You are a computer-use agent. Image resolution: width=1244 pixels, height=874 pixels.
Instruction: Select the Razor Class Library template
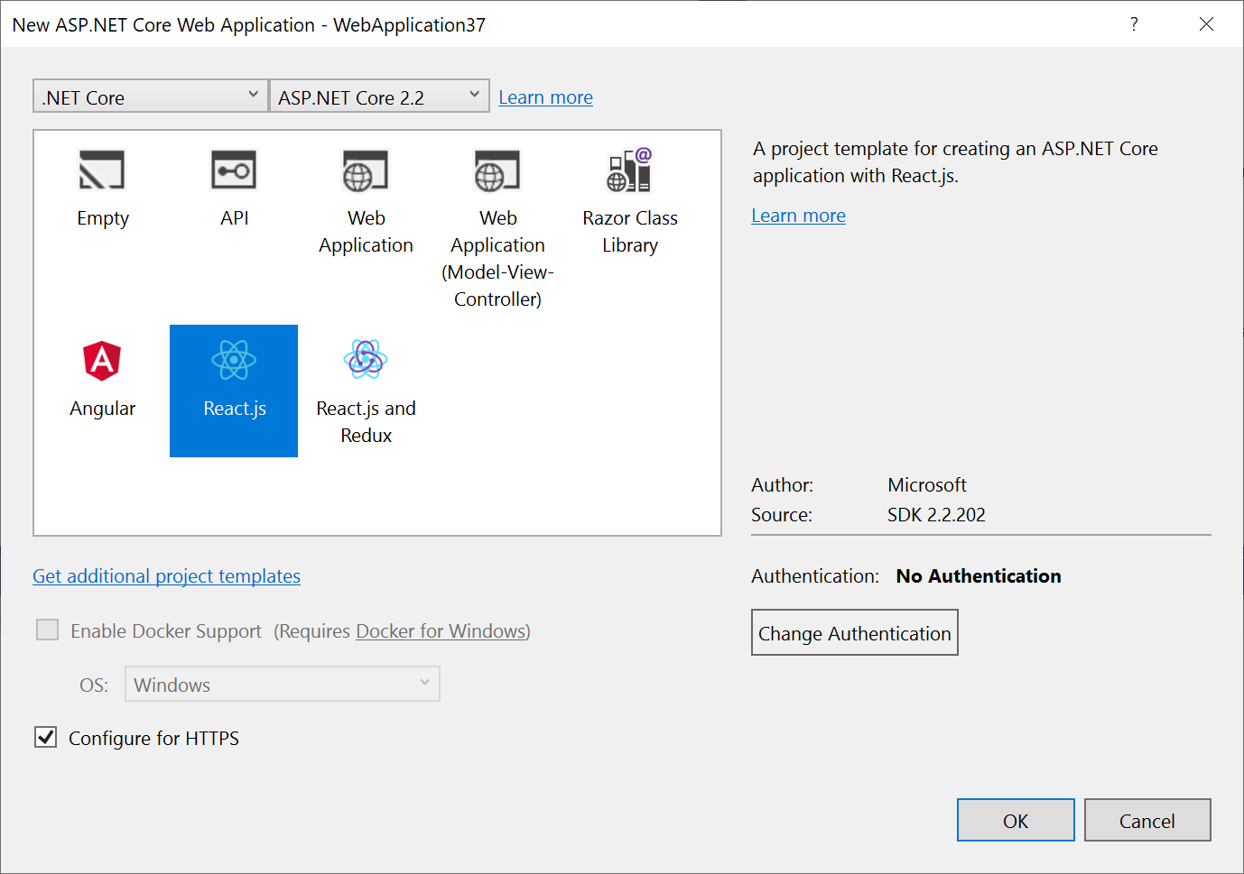click(629, 170)
